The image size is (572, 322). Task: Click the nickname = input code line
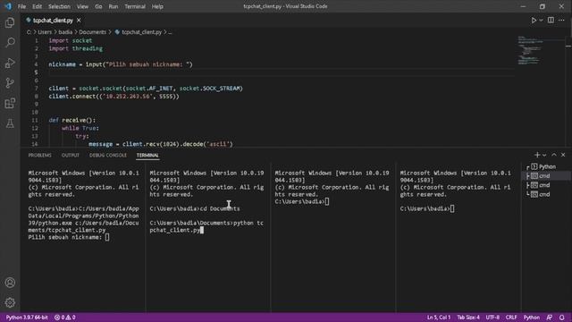pos(121,64)
